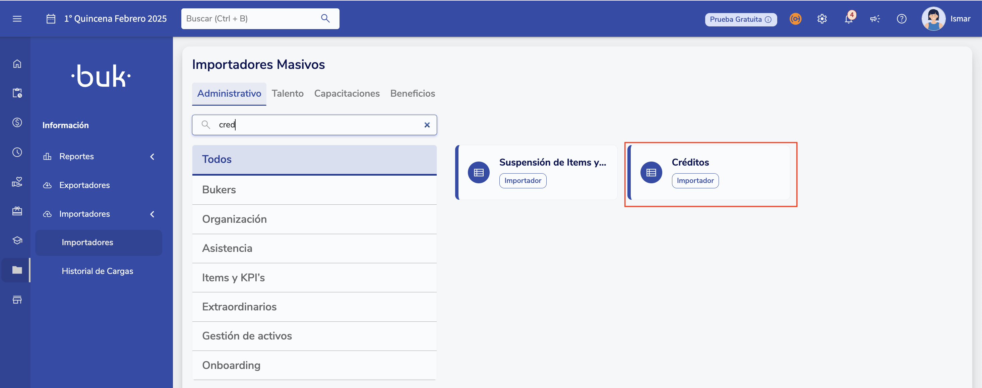Open the hamburger menu icon
The height and width of the screenshot is (388, 982).
click(x=17, y=19)
